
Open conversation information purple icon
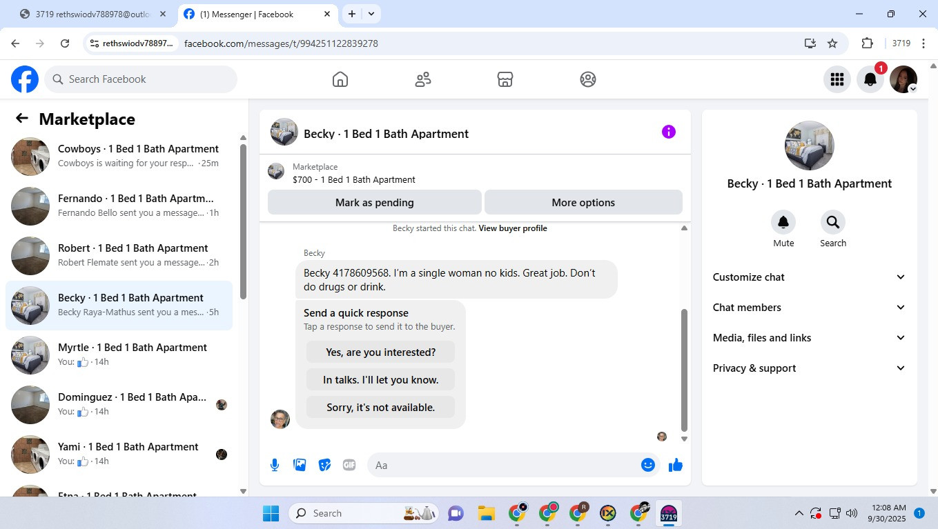point(669,132)
